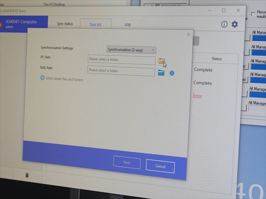Click the blue info icon beside NAS Path

(x=172, y=73)
